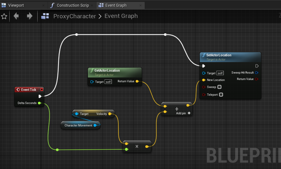The height and width of the screenshot is (169, 281).
Task: Click the Character Movement output pin
Action: 95,125
